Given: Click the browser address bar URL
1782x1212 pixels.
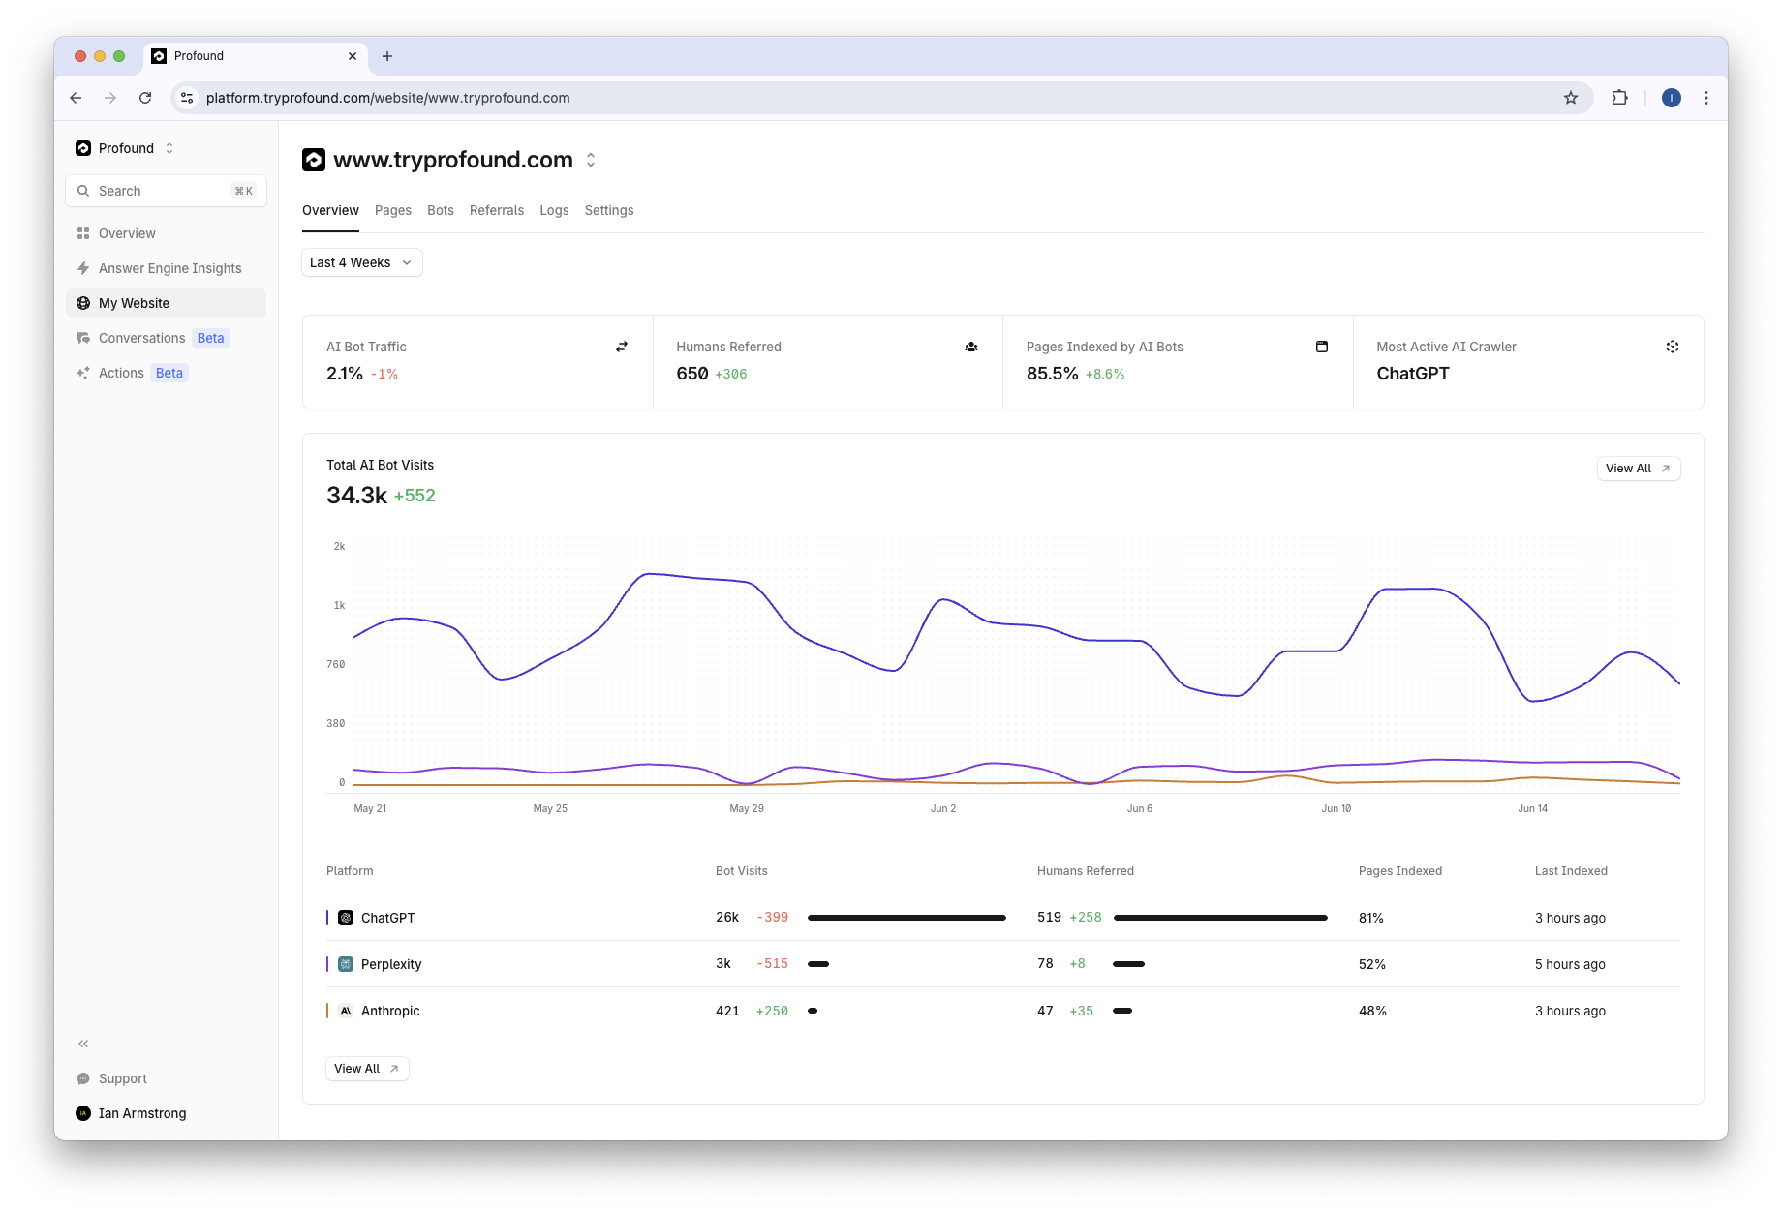Looking at the screenshot, I should (387, 98).
